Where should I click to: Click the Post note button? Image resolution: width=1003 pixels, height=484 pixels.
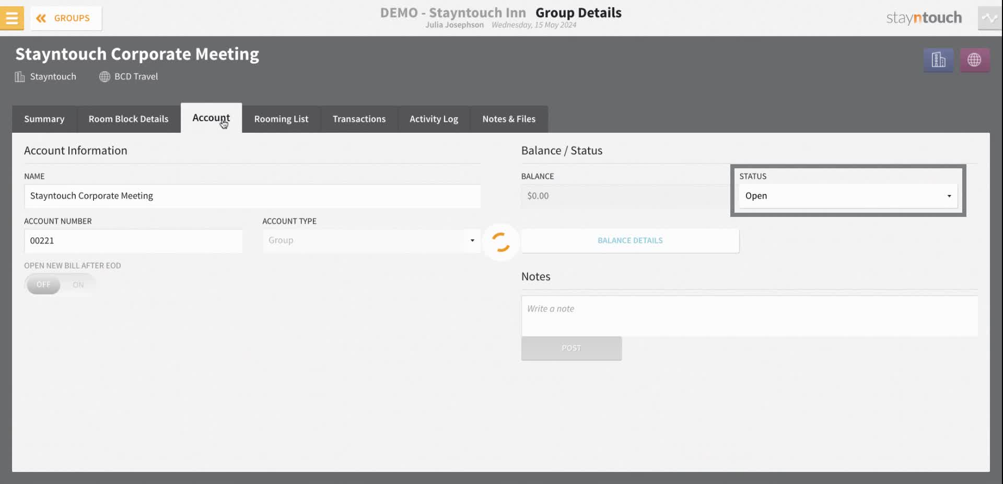pyautogui.click(x=572, y=348)
